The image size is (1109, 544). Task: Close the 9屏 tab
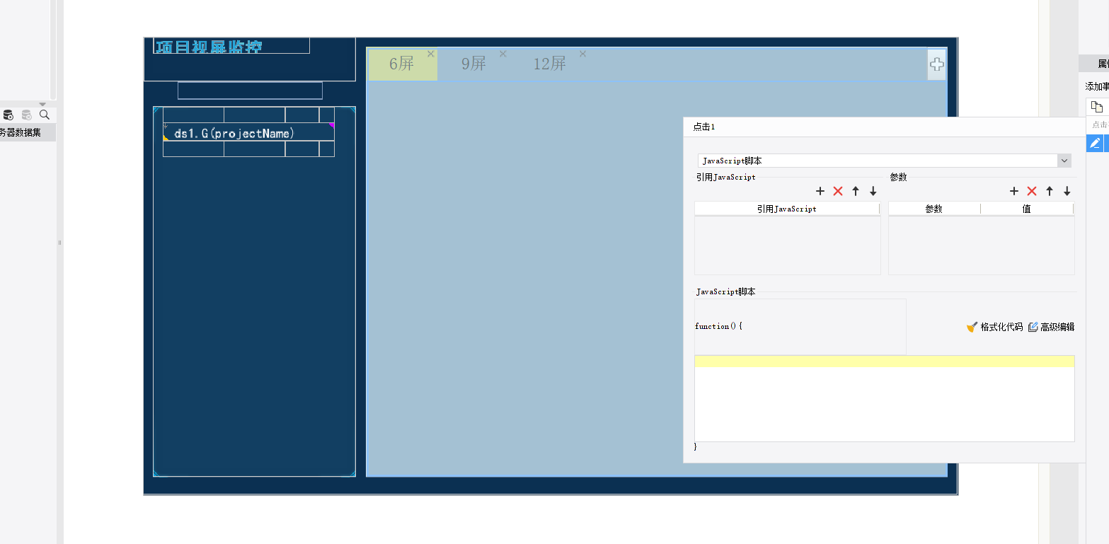point(503,54)
